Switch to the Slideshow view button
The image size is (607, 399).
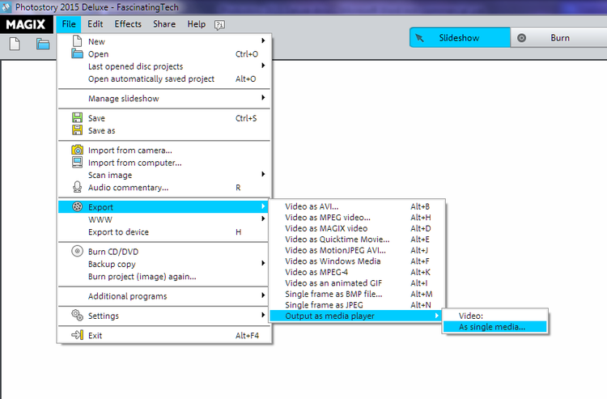(460, 38)
